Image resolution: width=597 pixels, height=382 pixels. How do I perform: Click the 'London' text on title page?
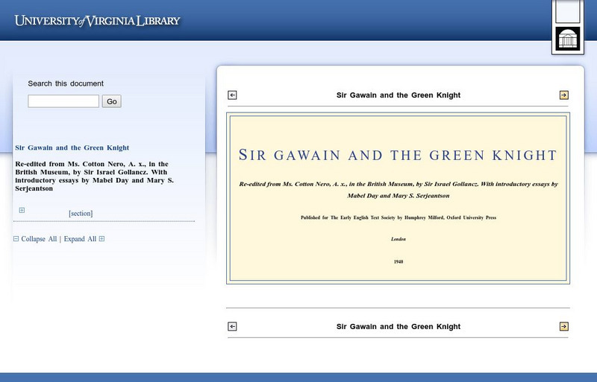[398, 239]
